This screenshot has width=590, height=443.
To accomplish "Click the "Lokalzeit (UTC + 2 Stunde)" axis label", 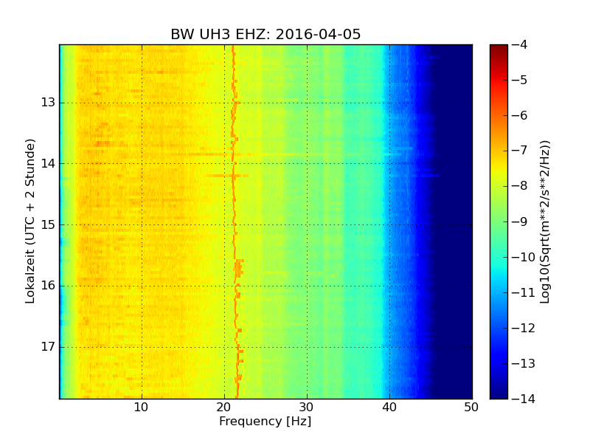I will tap(30, 221).
